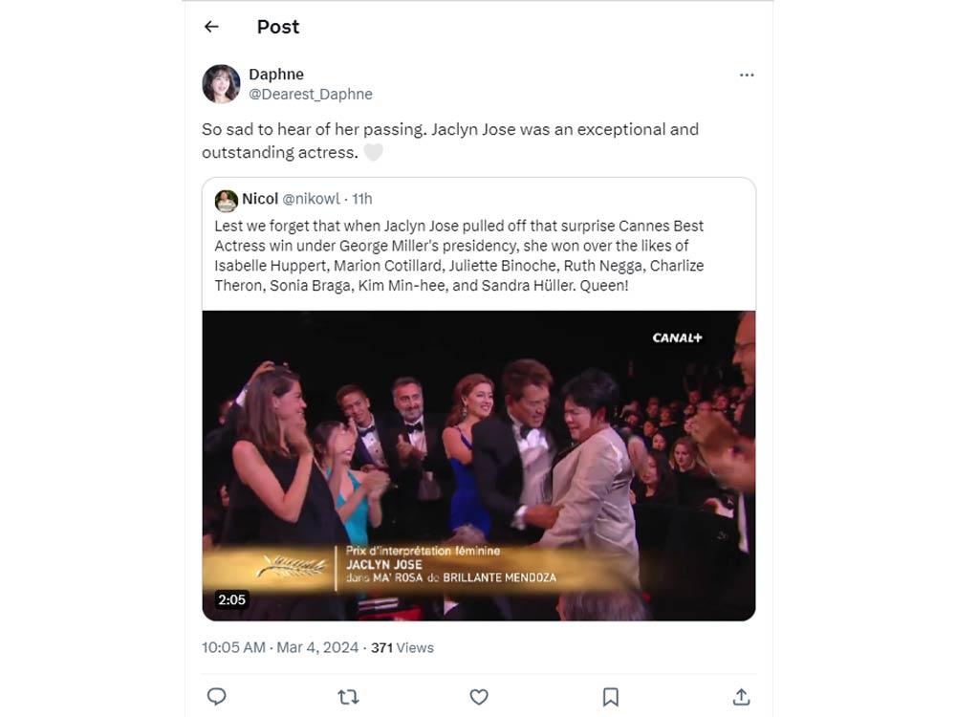Image resolution: width=956 pixels, height=717 pixels.
Task: Open the @Dearest_Daphne handle link
Action: point(310,94)
